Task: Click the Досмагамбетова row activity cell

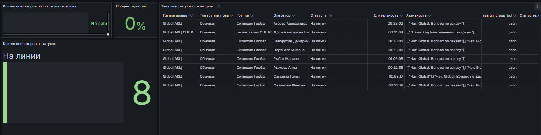Action: tap(443, 32)
